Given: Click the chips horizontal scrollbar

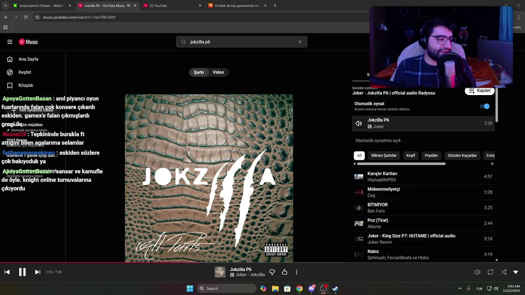Looking at the screenshot, I should pyautogui.click(x=402, y=164).
